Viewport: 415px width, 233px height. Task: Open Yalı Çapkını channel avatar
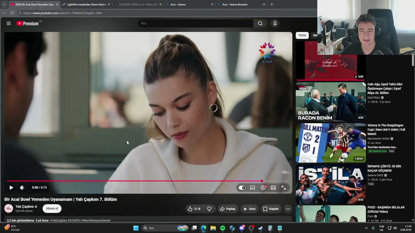(x=9, y=209)
